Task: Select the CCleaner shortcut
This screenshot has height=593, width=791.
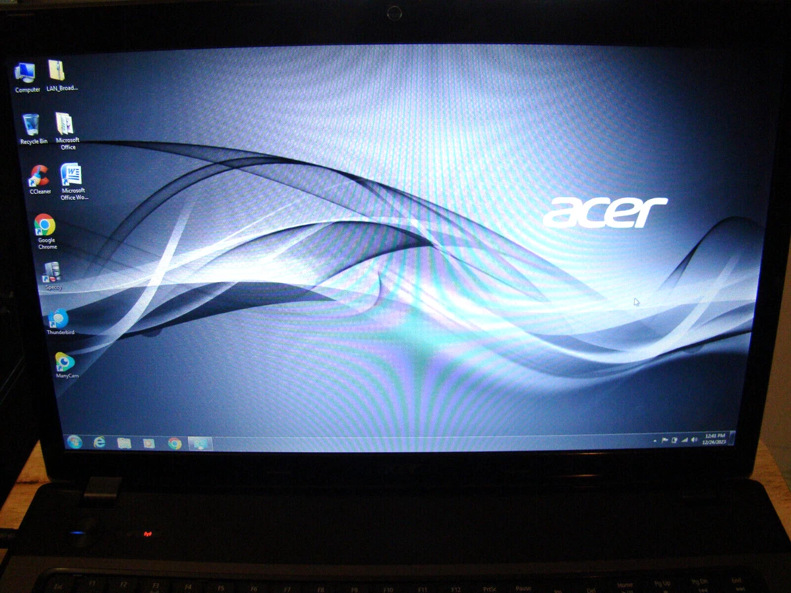Action: [x=40, y=179]
